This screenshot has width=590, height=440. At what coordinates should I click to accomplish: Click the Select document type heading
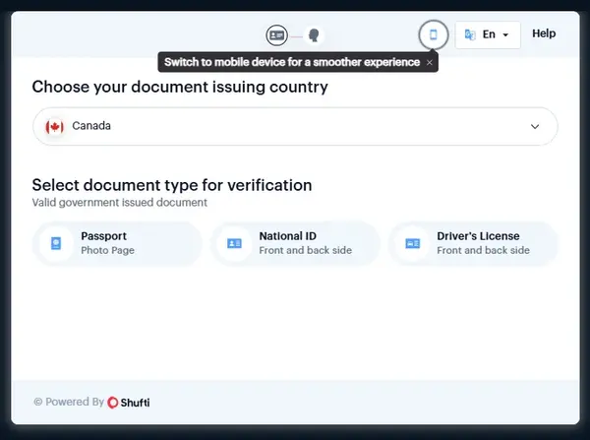172,185
